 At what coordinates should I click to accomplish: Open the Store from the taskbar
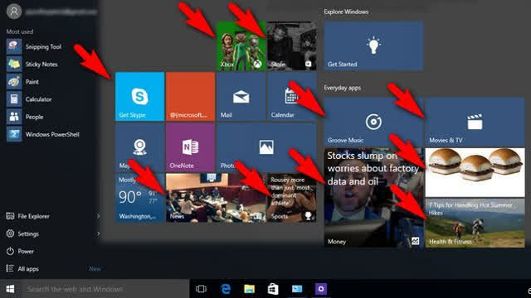coord(273,289)
